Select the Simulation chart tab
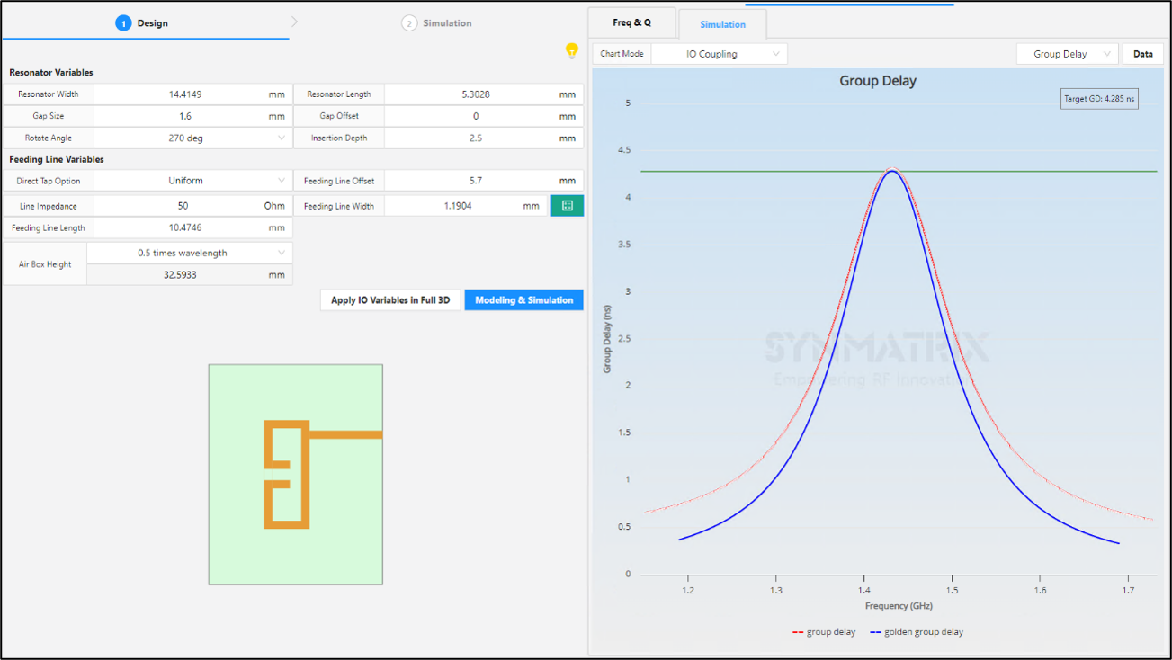Image resolution: width=1172 pixels, height=660 pixels. [x=722, y=24]
